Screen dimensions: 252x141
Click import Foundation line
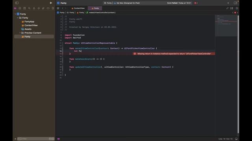point(74,35)
